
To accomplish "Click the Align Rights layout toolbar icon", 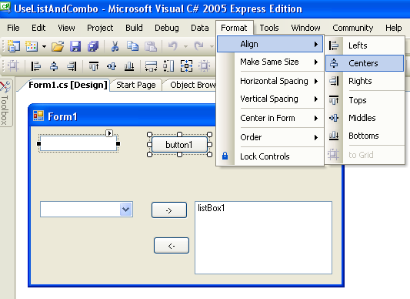I will coord(72,66).
